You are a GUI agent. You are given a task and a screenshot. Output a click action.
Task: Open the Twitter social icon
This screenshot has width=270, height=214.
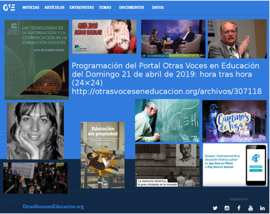point(215,208)
